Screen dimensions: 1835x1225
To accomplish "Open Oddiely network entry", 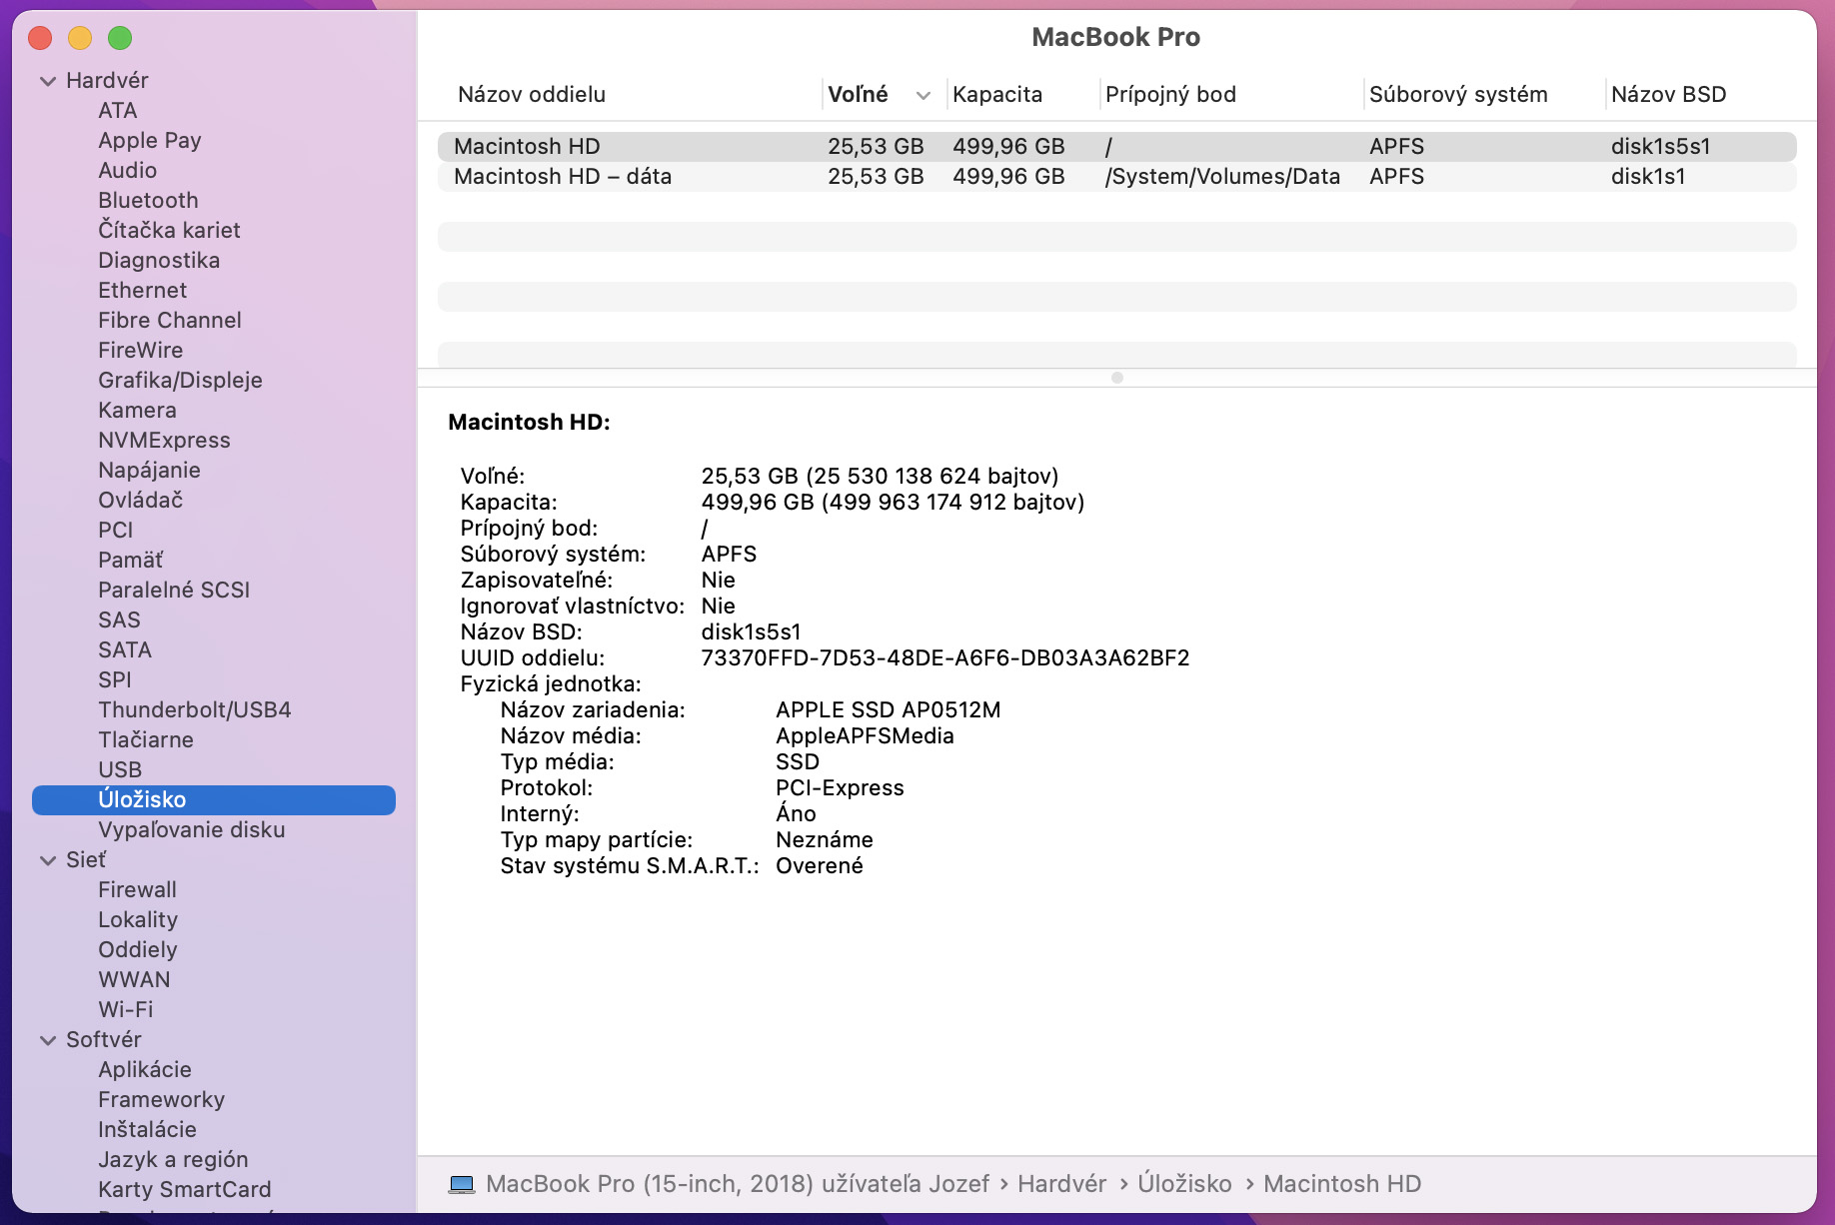I will click(138, 950).
